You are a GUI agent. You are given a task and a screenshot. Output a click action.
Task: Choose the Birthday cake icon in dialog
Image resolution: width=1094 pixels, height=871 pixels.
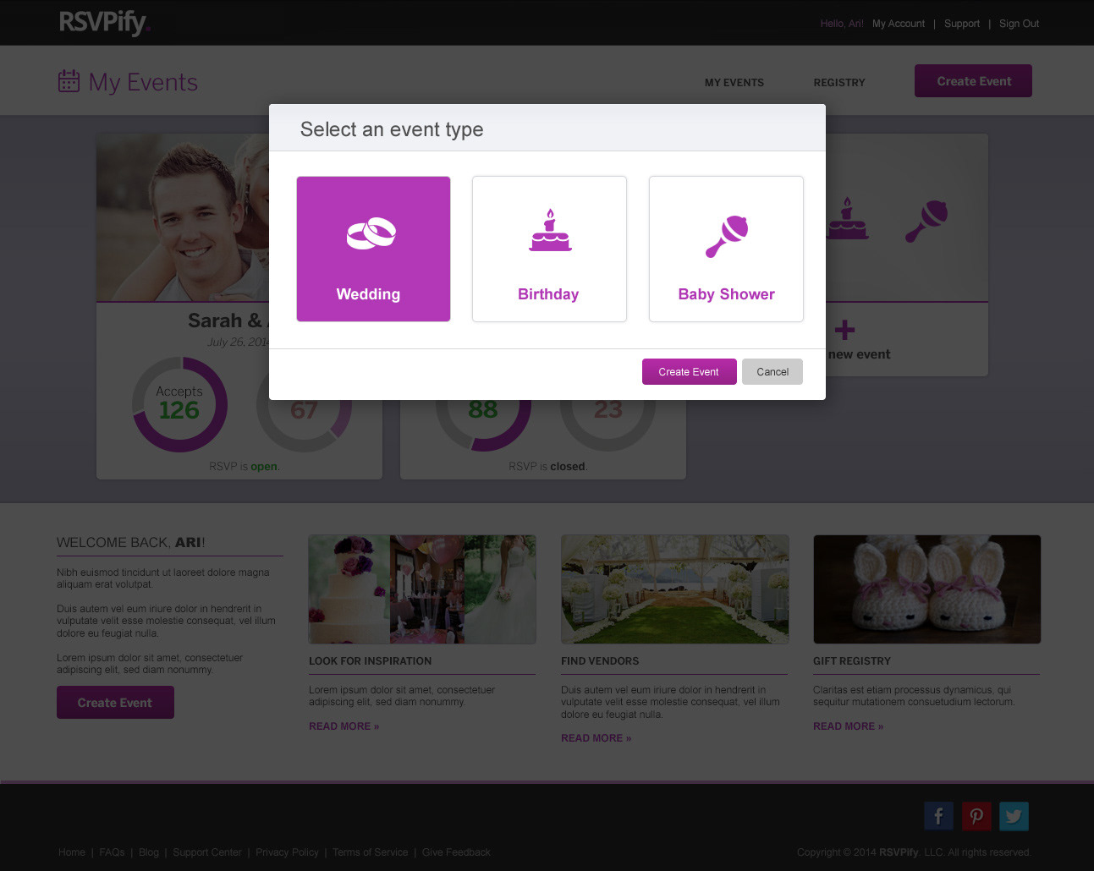pos(550,230)
